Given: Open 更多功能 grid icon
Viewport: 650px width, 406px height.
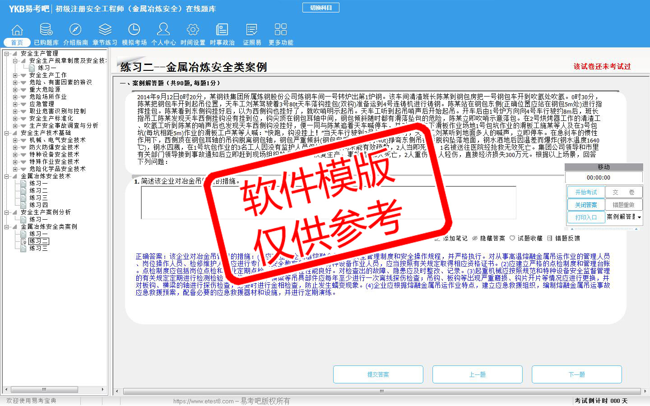Looking at the screenshot, I should [280, 30].
